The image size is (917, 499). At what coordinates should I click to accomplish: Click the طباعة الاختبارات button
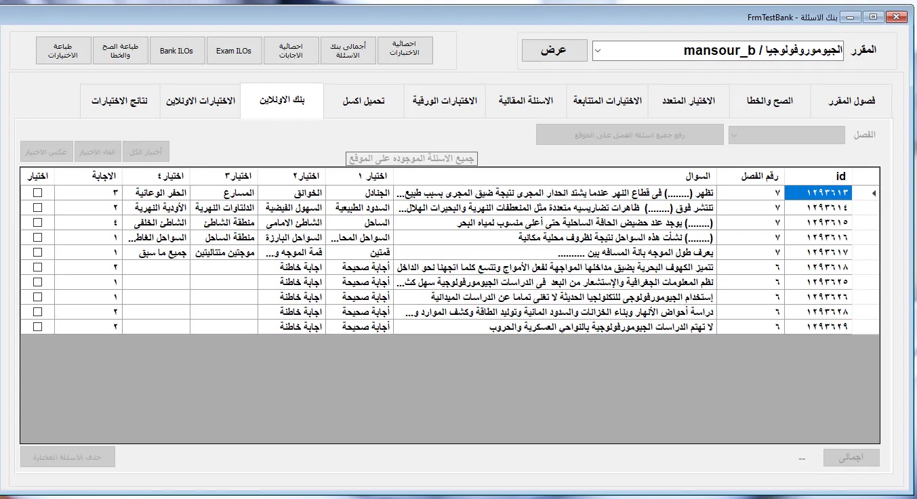[63, 50]
